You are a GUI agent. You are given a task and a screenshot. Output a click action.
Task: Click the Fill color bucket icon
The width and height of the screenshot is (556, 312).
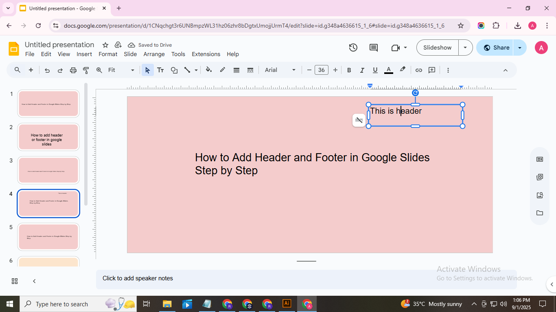click(209, 70)
